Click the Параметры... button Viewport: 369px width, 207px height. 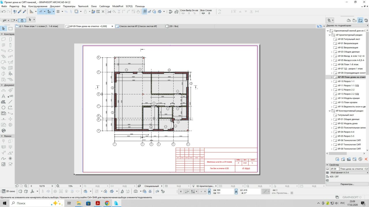point(347,184)
